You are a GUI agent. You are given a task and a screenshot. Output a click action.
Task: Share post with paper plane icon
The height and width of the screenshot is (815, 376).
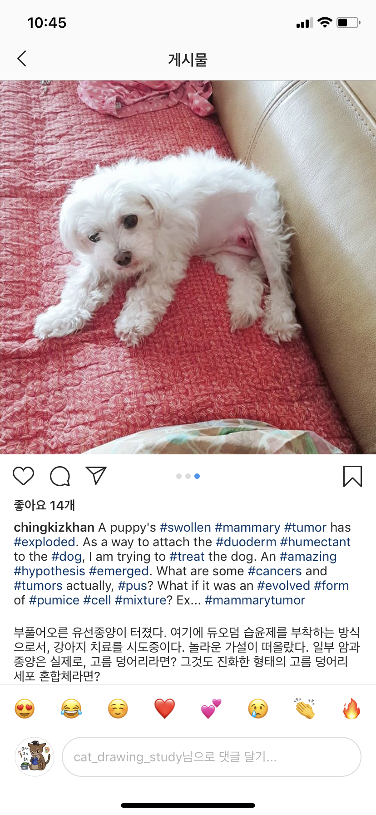[x=96, y=476]
